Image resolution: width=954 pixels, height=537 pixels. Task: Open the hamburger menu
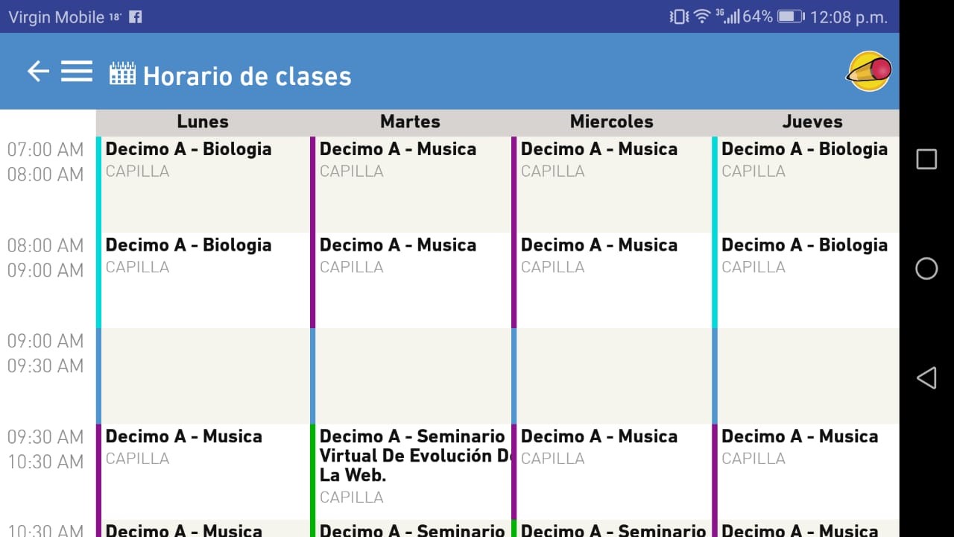[x=77, y=72]
